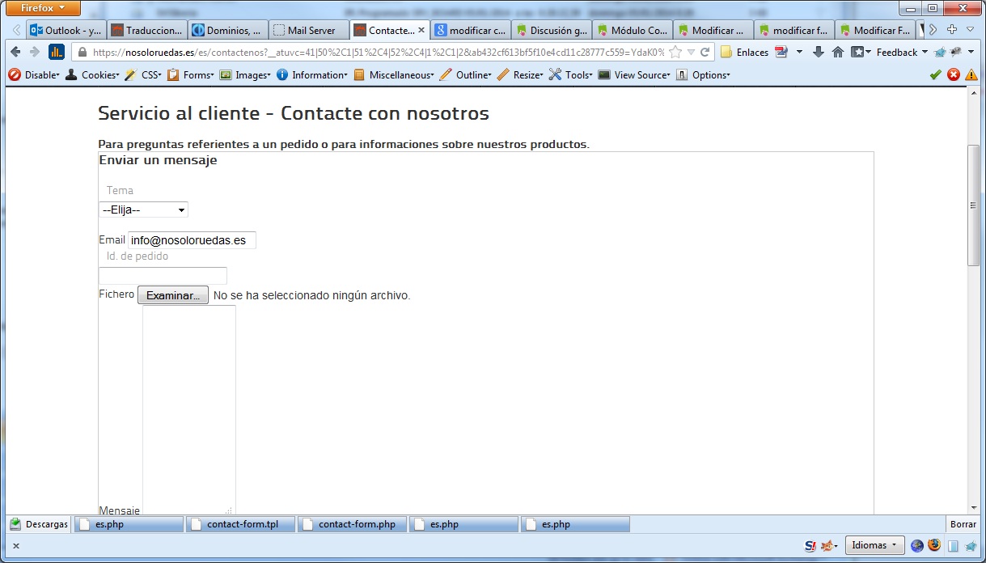986x563 pixels.
Task: Click the bird icon next to Feedback
Action: point(940,52)
